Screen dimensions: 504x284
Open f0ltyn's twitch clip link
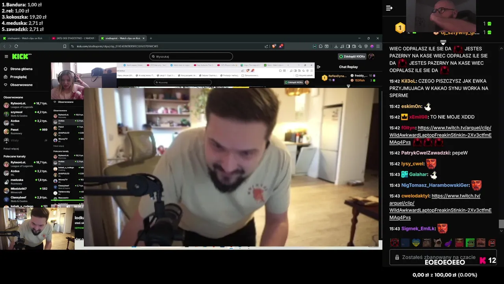(440, 135)
